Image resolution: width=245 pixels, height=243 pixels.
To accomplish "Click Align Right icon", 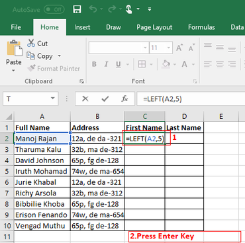I will [x=232, y=64].
